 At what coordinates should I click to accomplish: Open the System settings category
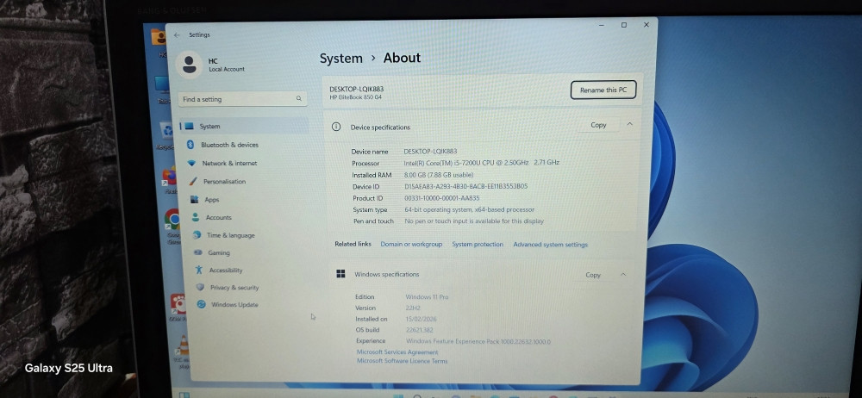click(x=245, y=126)
